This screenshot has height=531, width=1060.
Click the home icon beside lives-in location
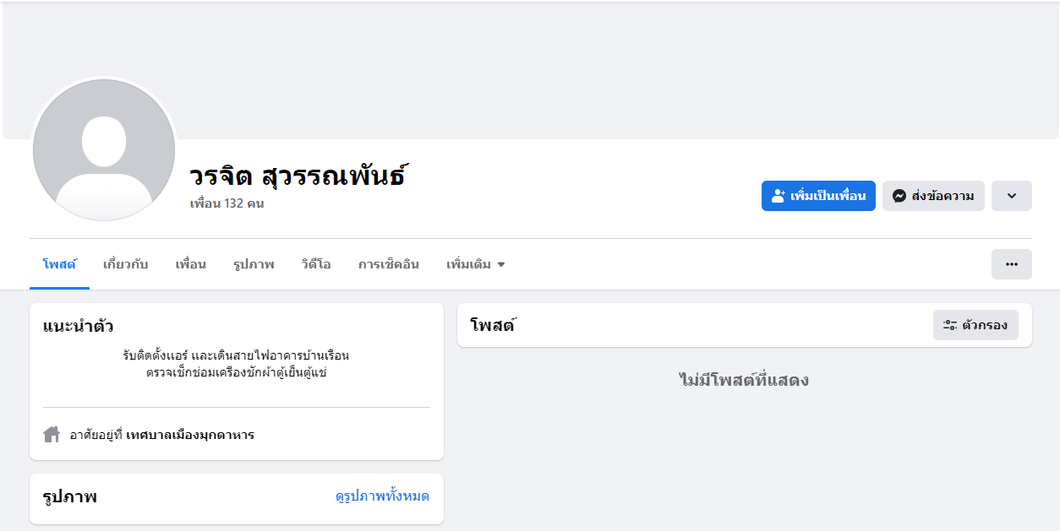(x=52, y=435)
